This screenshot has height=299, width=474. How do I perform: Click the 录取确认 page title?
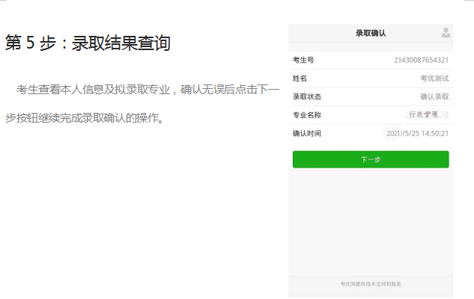[x=371, y=33]
